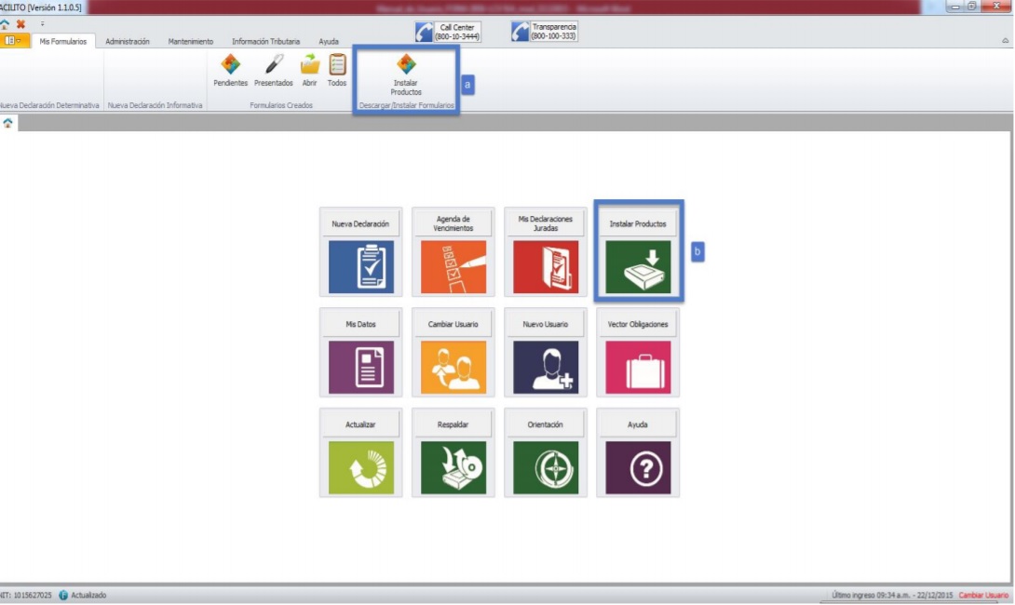Click the home tab icon below ribbon
The image size is (1015, 605).
click(x=7, y=123)
